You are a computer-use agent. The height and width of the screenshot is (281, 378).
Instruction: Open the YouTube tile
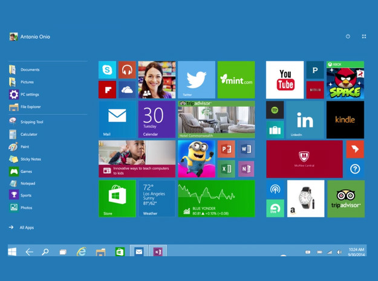point(285,80)
